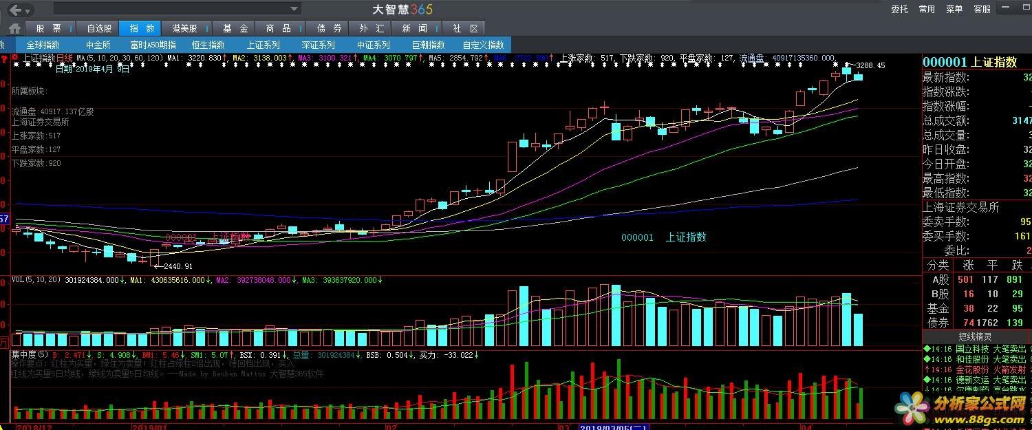Select 深证系列 in the sub-navigation

[x=318, y=45]
